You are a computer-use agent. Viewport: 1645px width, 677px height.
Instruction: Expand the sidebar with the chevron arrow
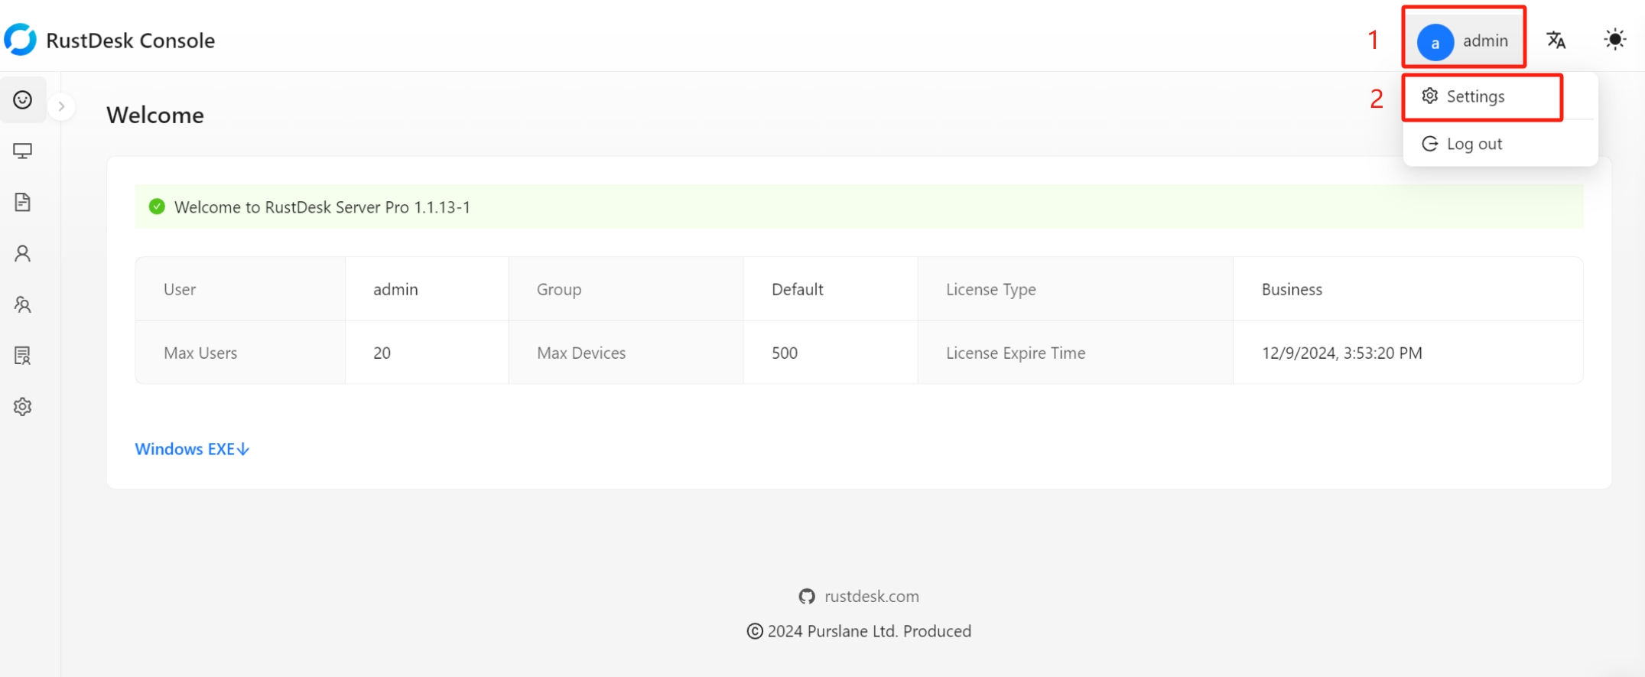(x=61, y=106)
